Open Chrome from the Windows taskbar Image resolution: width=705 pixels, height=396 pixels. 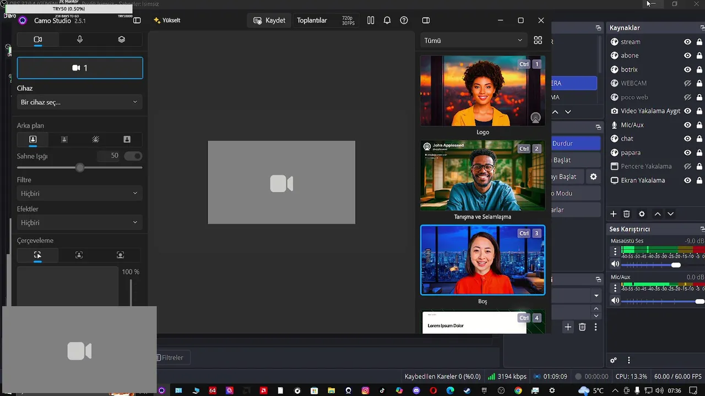coord(518,391)
